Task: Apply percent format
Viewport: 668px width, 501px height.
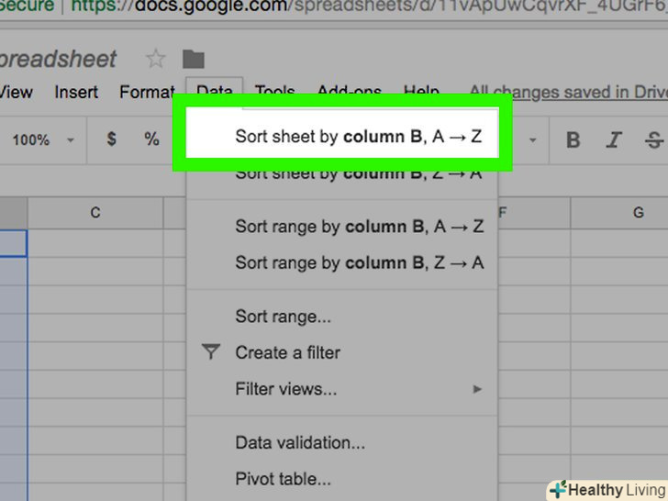Action: coord(151,139)
